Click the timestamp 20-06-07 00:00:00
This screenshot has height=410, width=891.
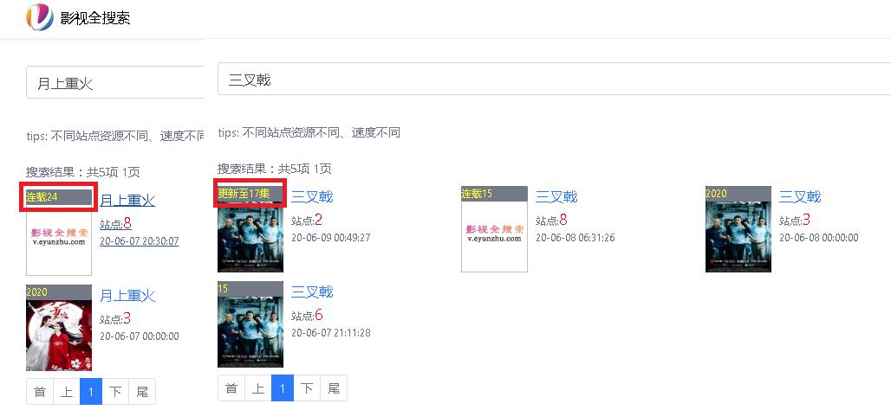[x=140, y=336]
